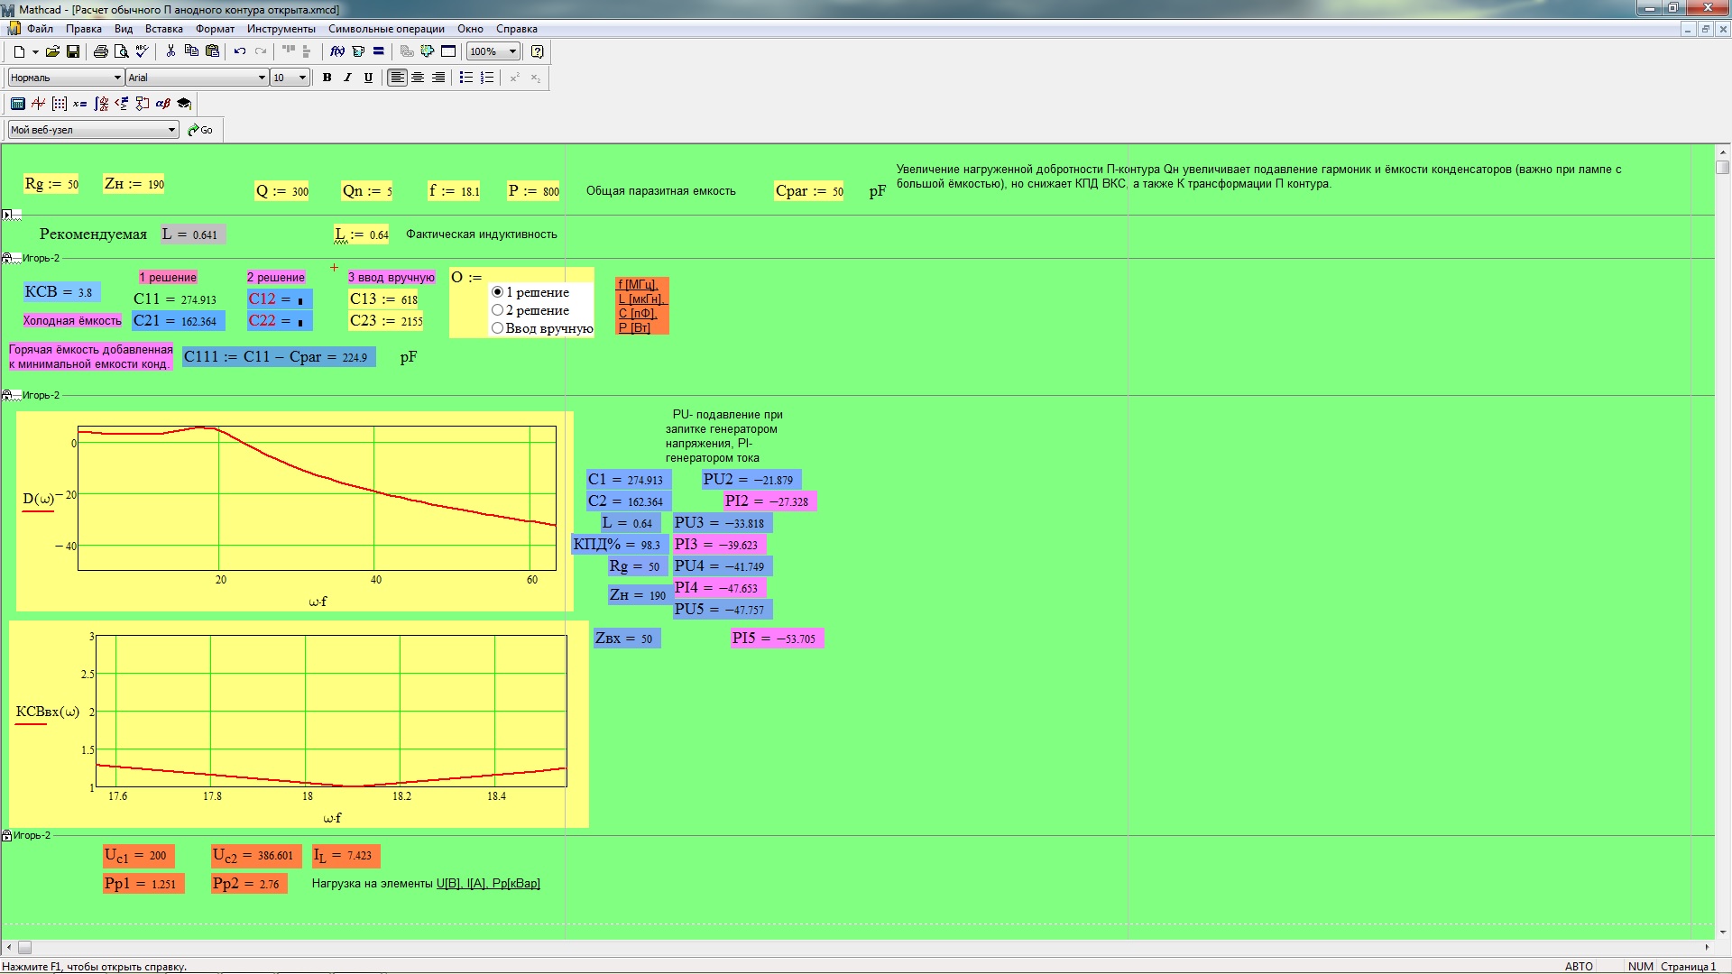The height and width of the screenshot is (974, 1732).
Task: Click the "C [пФ]" link
Action: (637, 313)
